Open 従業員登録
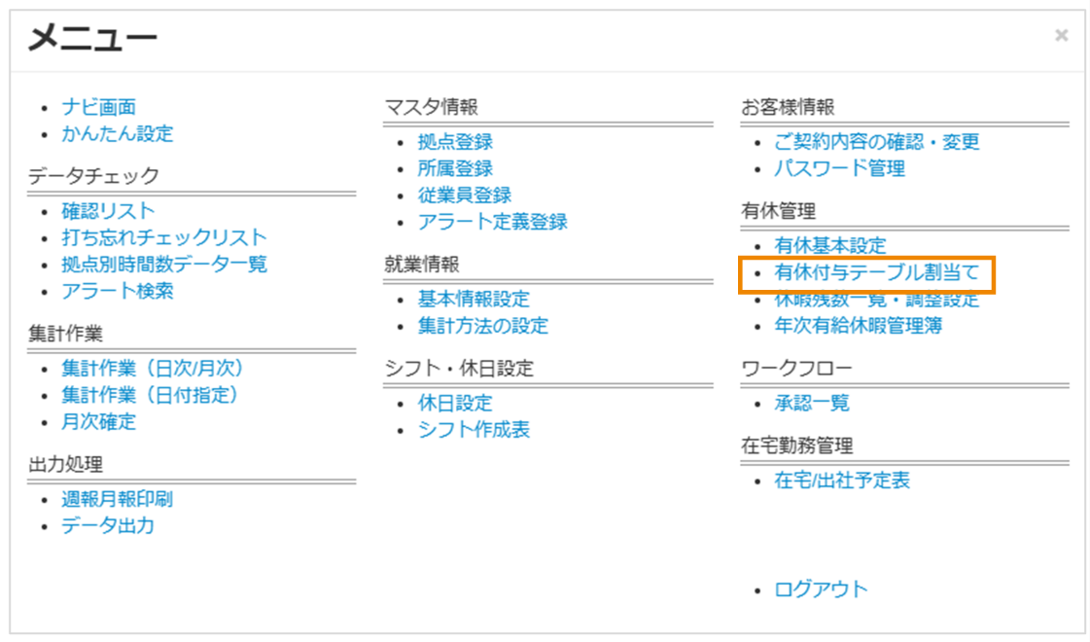 [463, 194]
